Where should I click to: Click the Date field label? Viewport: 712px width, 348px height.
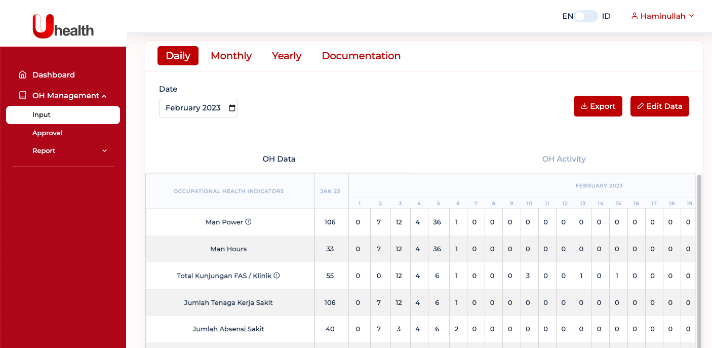168,89
